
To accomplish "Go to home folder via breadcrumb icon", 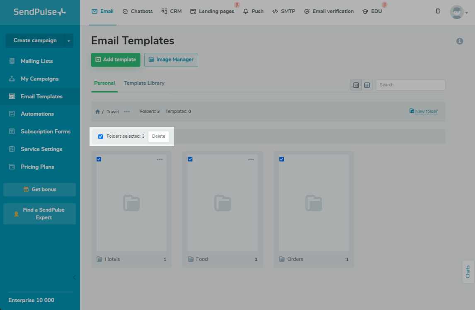I will (x=97, y=112).
